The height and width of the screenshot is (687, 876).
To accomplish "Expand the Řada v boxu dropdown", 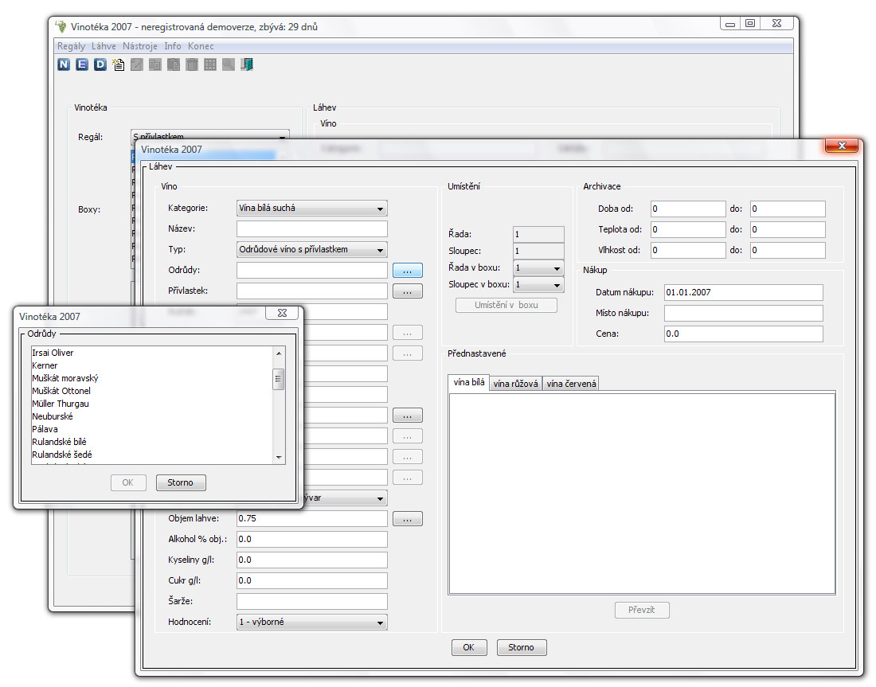I will 538,268.
